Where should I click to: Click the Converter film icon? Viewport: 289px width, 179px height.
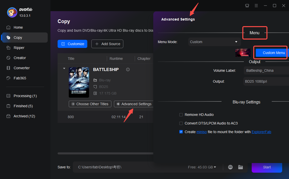click(8, 68)
